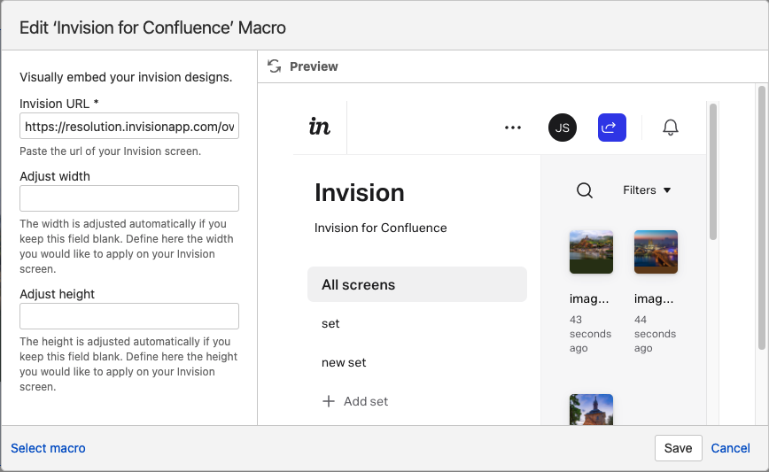The height and width of the screenshot is (472, 769).
Task: Click the Cancel link
Action: coord(730,448)
